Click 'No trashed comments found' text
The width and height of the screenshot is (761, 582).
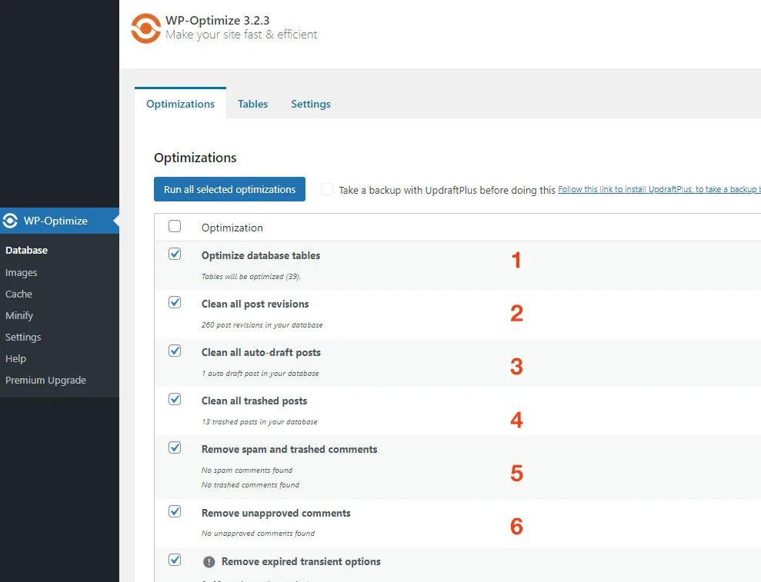250,485
